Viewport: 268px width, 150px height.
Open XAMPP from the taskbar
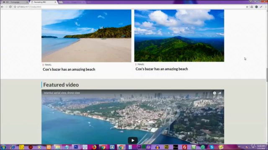tap(49, 147)
